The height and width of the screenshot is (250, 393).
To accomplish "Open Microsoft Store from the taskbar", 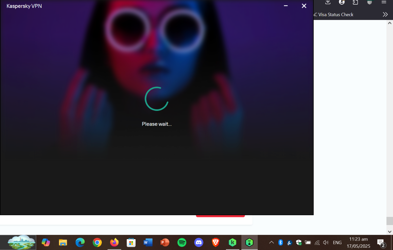I will (x=131, y=242).
